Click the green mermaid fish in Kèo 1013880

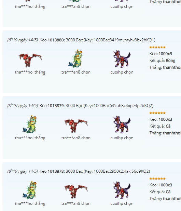75,58
